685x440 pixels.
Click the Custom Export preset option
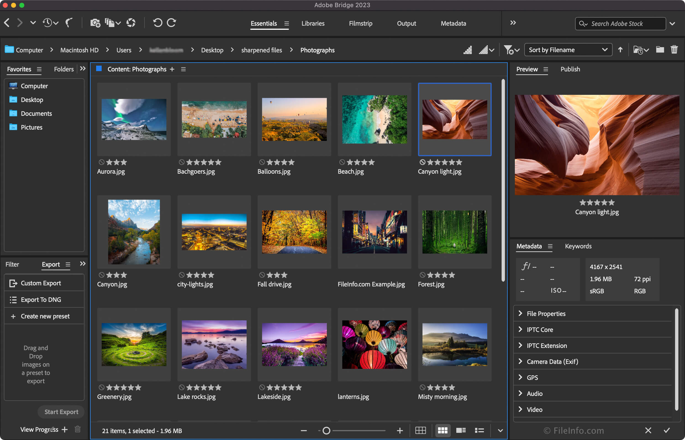[41, 283]
